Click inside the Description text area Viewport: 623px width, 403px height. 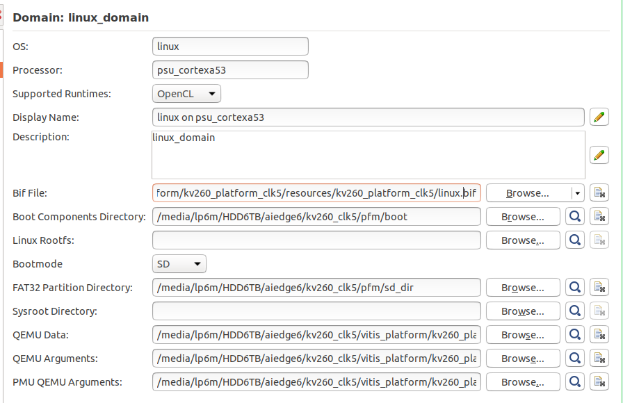(x=368, y=156)
